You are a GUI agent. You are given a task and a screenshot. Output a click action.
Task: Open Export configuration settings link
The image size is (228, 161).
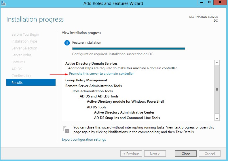click(84, 139)
